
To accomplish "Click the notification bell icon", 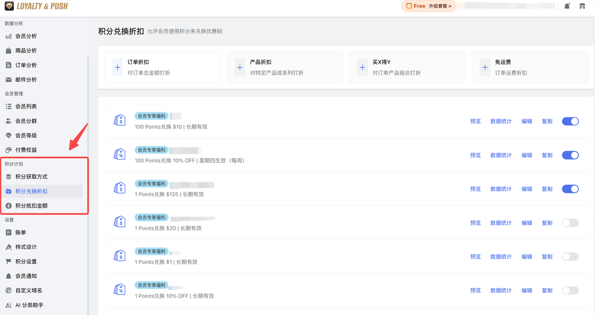I will pos(567,6).
